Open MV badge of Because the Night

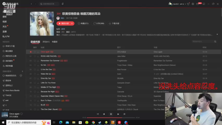[x=57, y=92]
